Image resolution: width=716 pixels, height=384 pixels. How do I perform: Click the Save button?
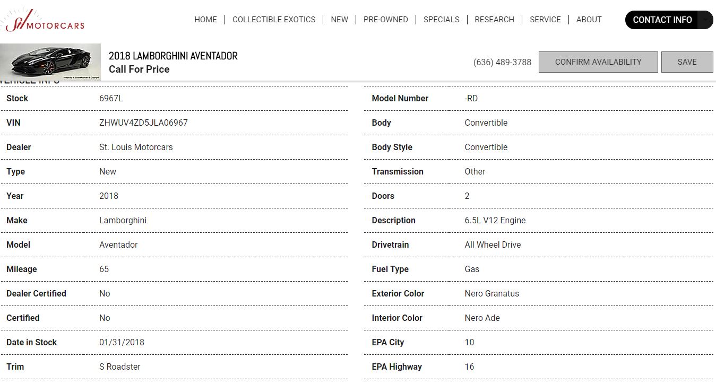point(687,62)
